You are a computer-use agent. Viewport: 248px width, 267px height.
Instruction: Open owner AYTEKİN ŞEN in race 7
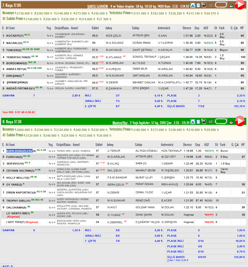(141, 36)
